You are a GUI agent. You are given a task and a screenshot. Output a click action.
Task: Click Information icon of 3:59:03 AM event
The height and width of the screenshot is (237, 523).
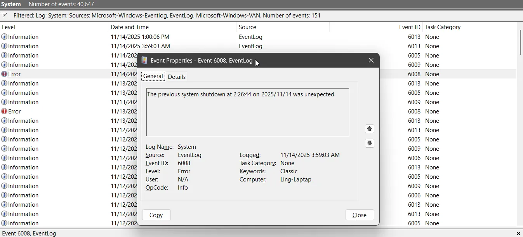click(4, 46)
